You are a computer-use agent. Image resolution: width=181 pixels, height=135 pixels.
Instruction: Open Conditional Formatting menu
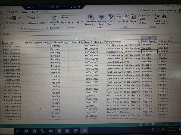pos(91,20)
